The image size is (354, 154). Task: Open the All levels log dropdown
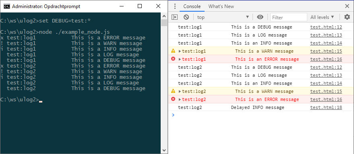click(x=322, y=17)
